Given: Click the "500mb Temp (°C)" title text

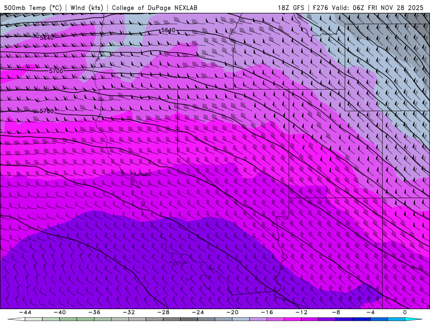Looking at the screenshot, I should (x=33, y=8).
